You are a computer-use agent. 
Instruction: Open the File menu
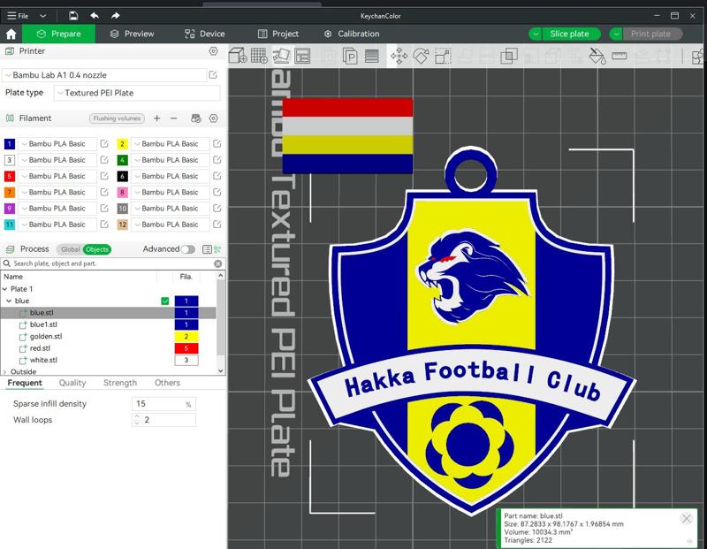[x=18, y=16]
